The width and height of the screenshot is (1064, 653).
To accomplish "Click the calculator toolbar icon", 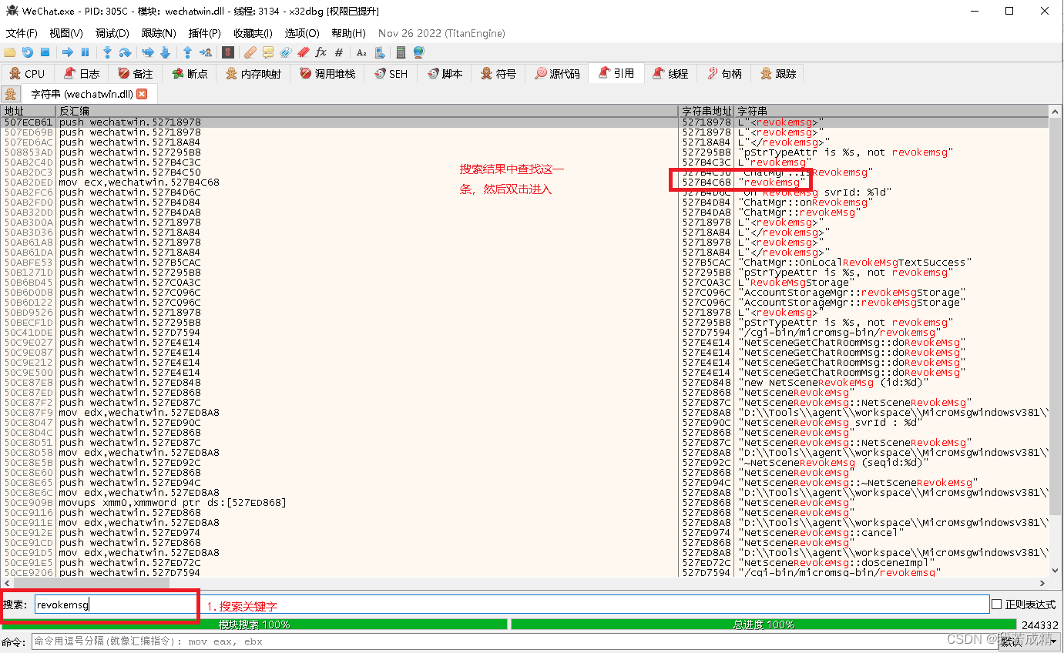I will coord(401,52).
